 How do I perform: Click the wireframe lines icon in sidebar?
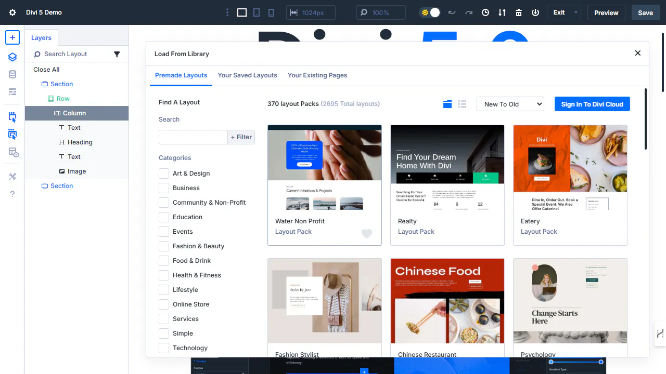click(12, 92)
